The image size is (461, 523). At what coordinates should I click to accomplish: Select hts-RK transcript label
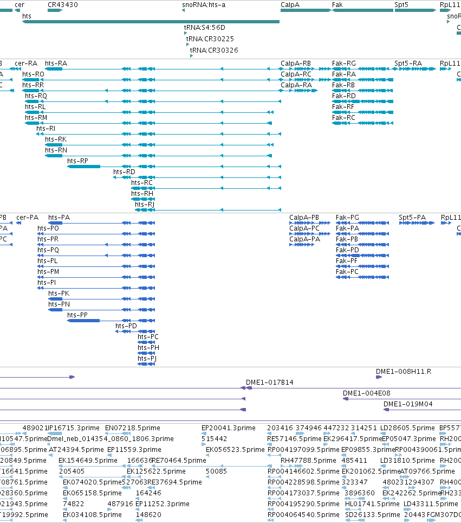coord(56,139)
